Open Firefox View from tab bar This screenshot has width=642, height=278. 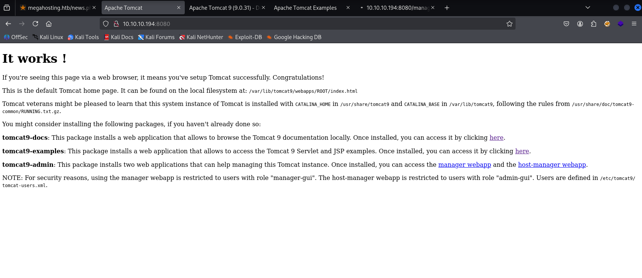(x=7, y=8)
